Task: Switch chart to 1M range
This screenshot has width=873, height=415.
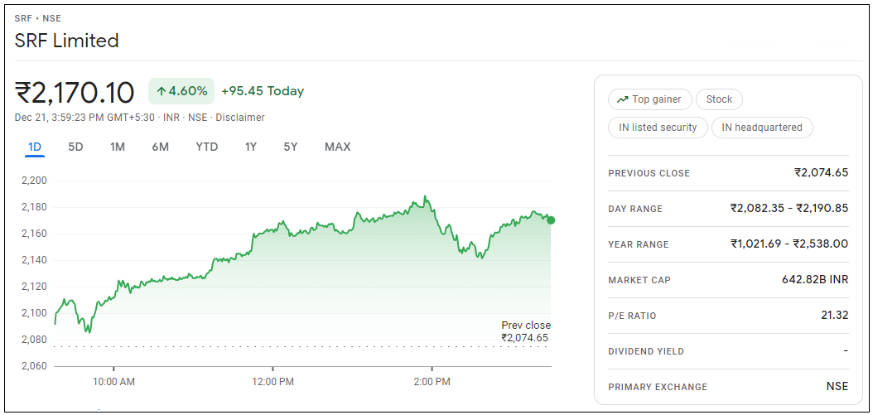Action: 117,147
